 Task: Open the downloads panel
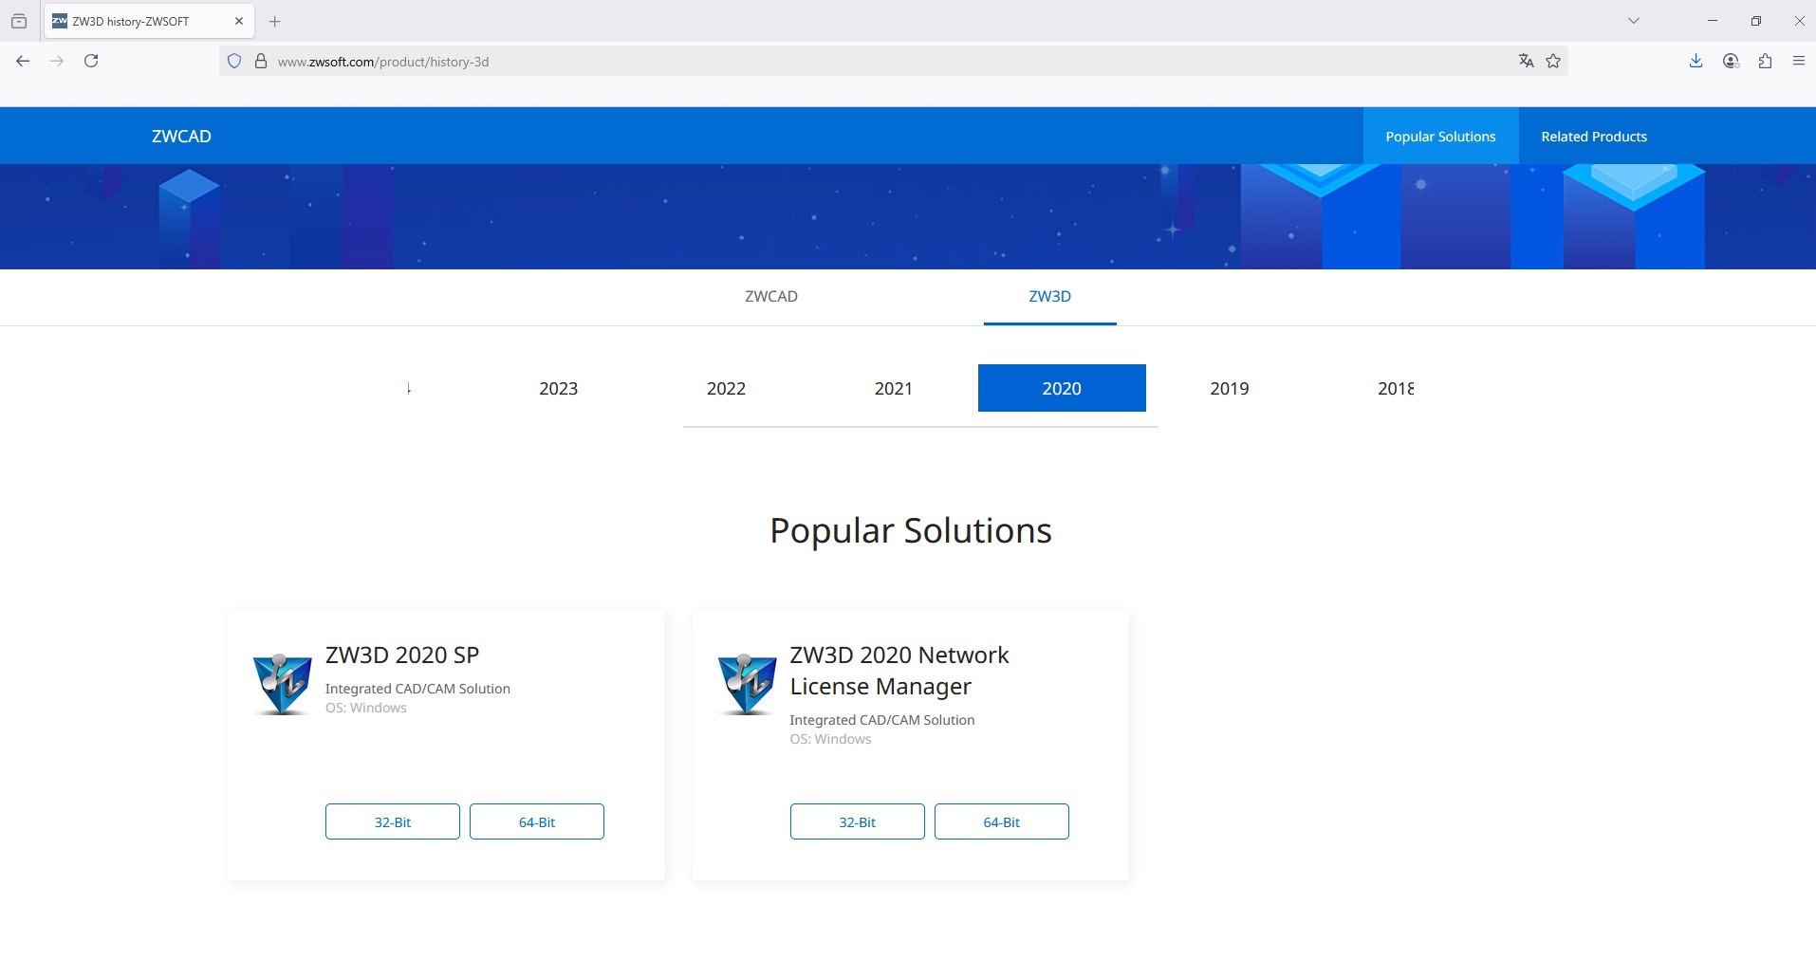click(1696, 61)
